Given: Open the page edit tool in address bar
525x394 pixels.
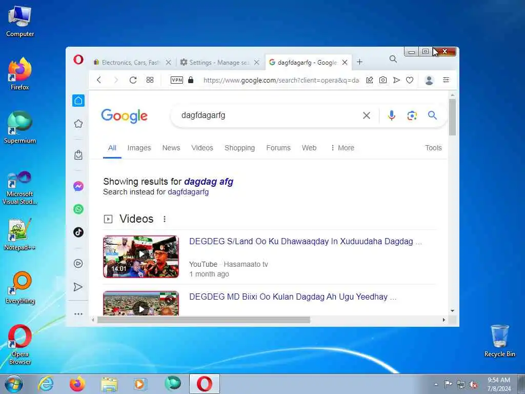Looking at the screenshot, I should [x=370, y=80].
